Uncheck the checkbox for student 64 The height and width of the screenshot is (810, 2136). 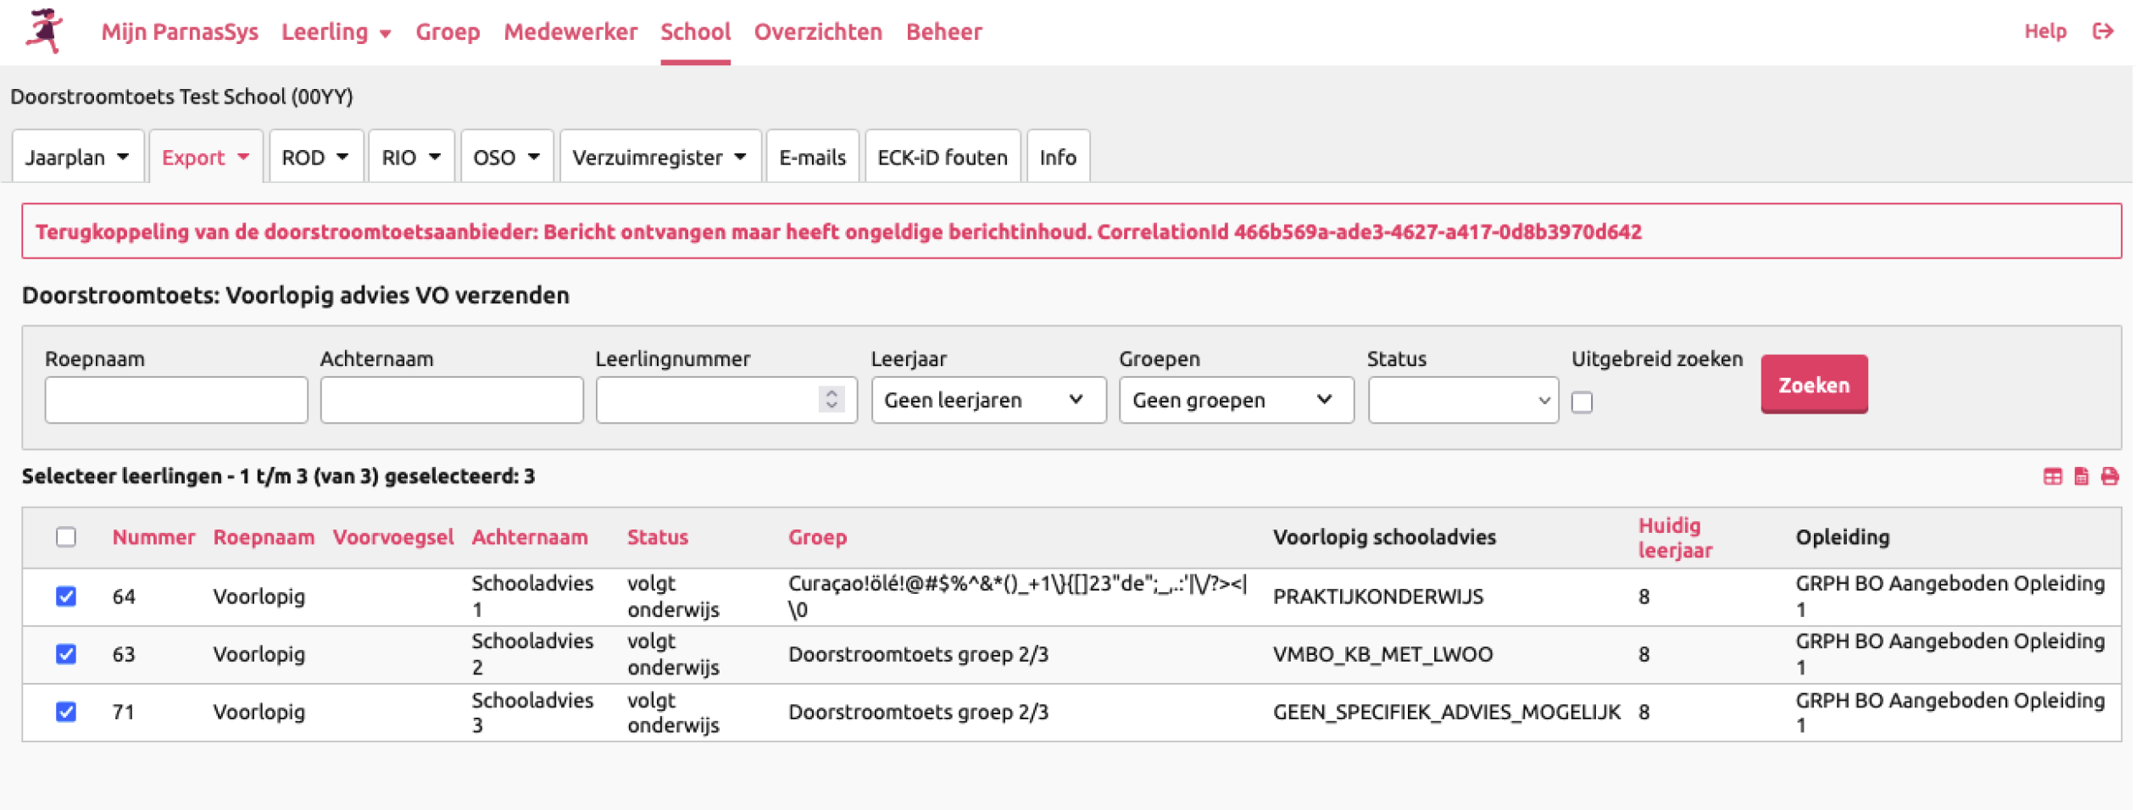click(66, 597)
